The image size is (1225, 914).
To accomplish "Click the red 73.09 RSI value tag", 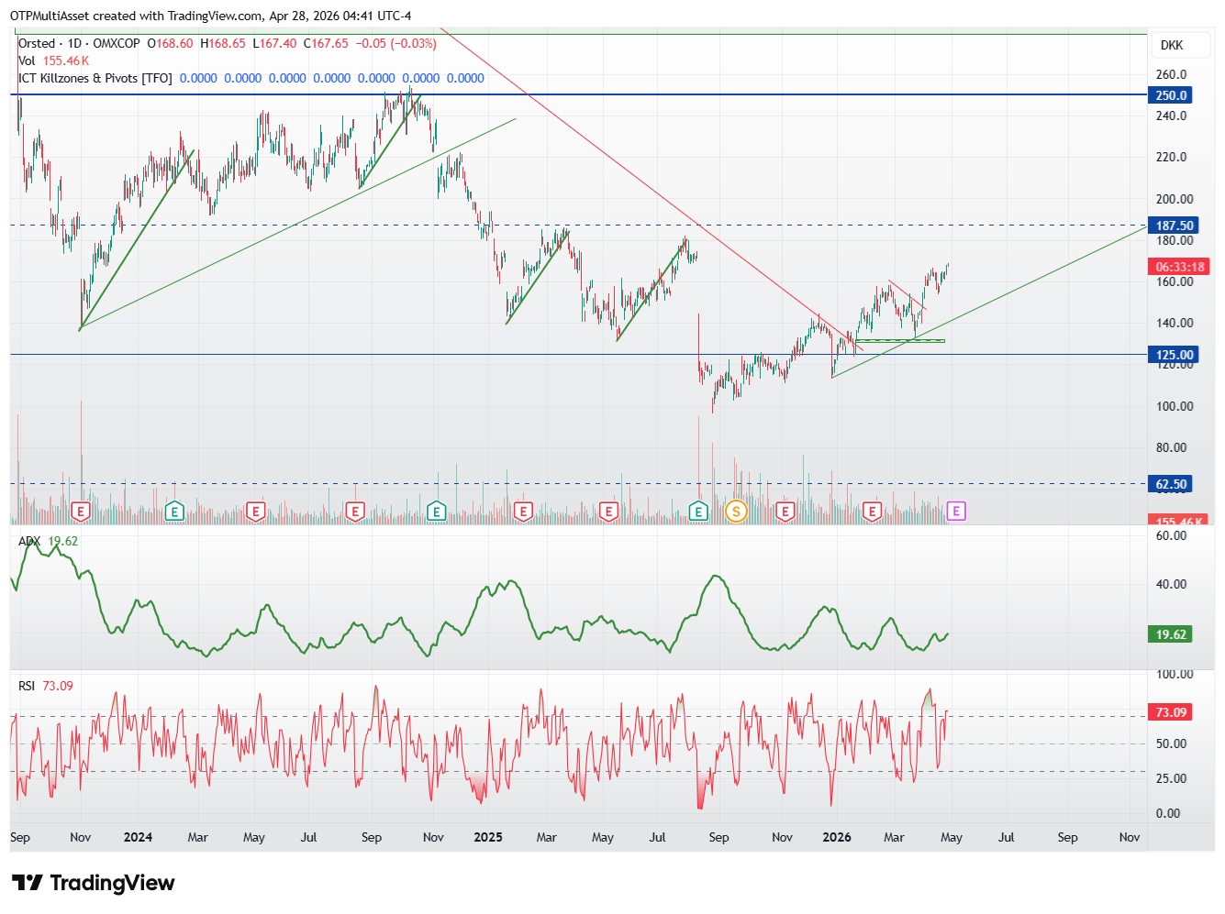I will click(x=1171, y=712).
